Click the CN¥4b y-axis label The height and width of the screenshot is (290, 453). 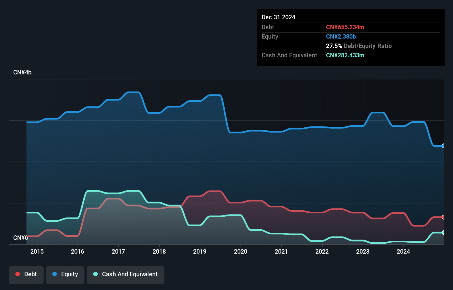(22, 72)
